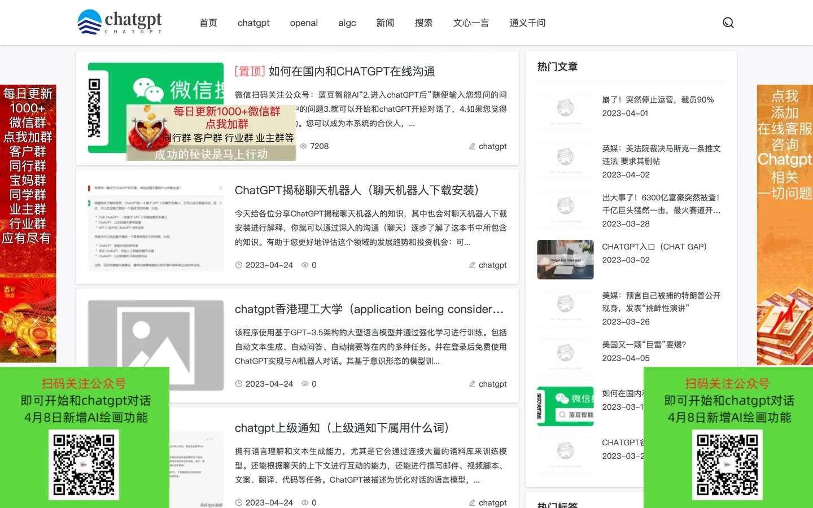Open 搜索 navigation menu item
This screenshot has width=813, height=508.
click(423, 23)
